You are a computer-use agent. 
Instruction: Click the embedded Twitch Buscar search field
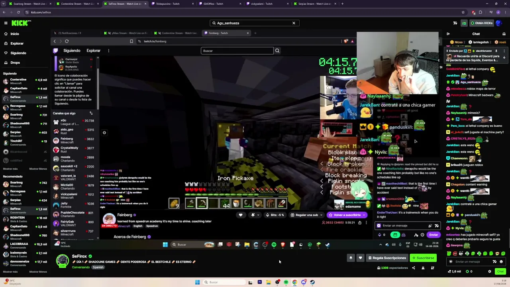(x=237, y=51)
